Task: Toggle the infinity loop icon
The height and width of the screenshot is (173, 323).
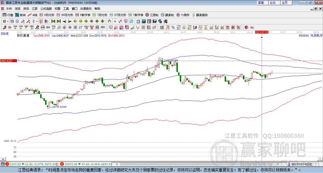Action: pos(252,27)
